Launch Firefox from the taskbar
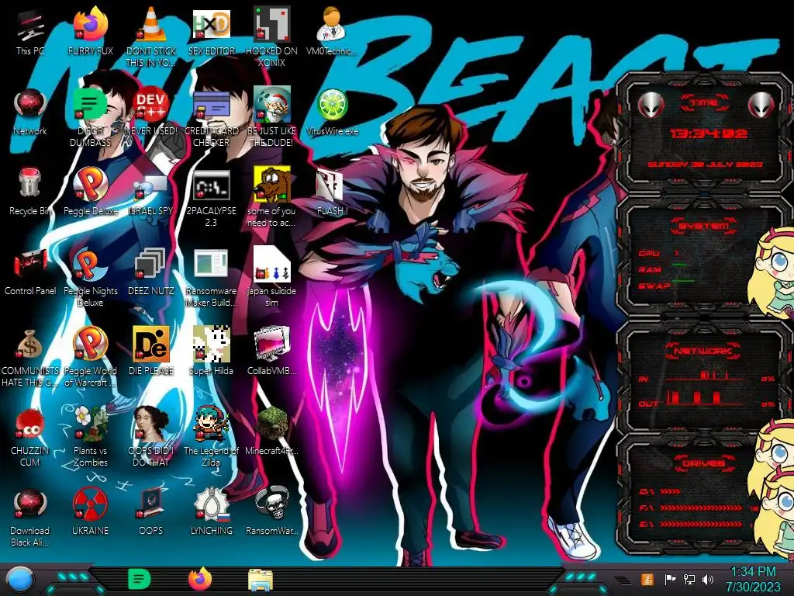 pos(200,579)
